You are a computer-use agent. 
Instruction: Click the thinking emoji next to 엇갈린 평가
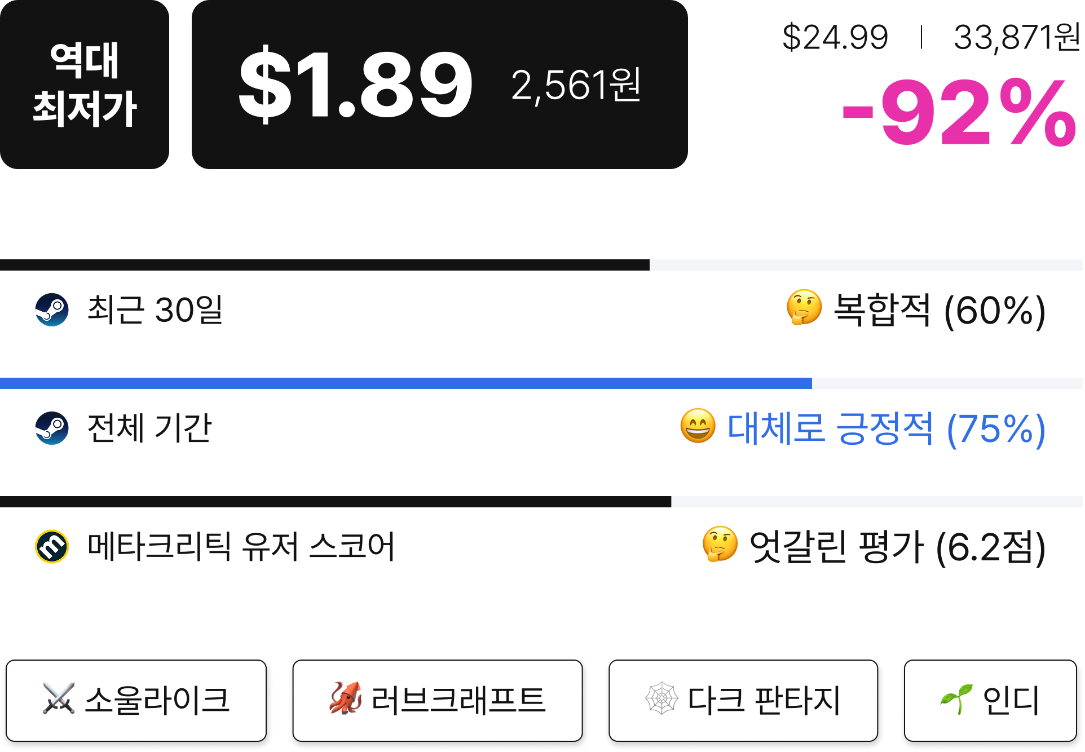point(720,544)
